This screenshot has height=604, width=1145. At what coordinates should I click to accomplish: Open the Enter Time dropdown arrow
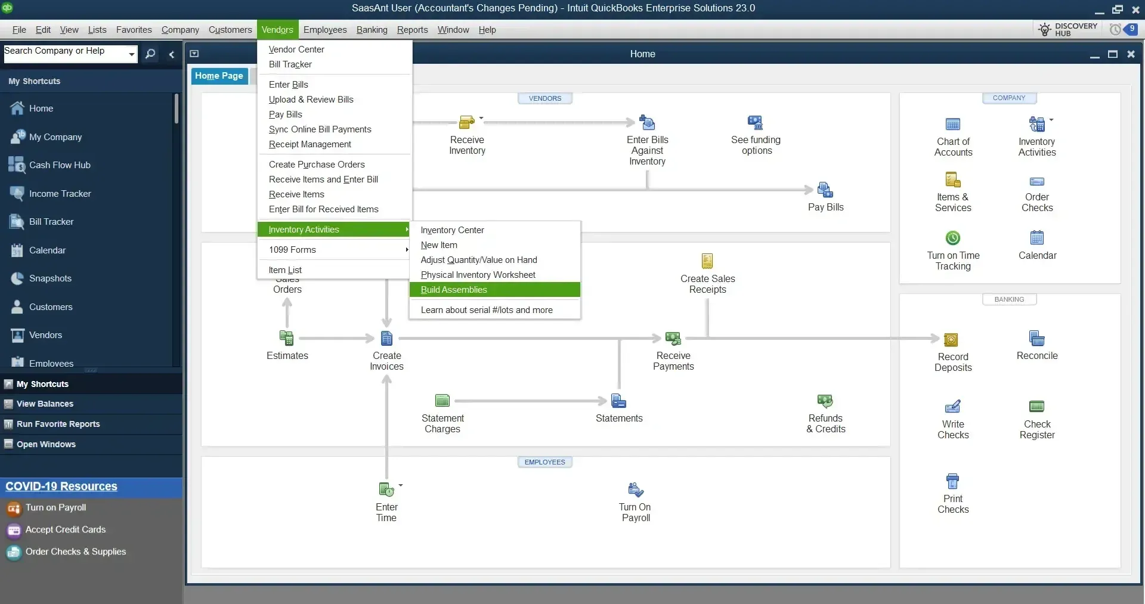(x=400, y=485)
